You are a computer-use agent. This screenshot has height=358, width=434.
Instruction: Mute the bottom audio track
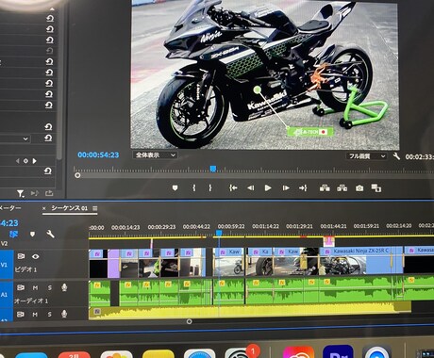[x=35, y=315]
